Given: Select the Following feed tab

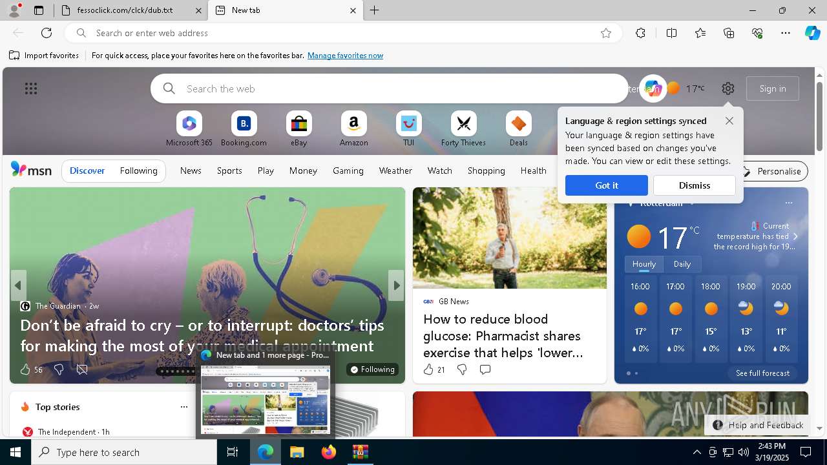Looking at the screenshot, I should click(x=138, y=170).
